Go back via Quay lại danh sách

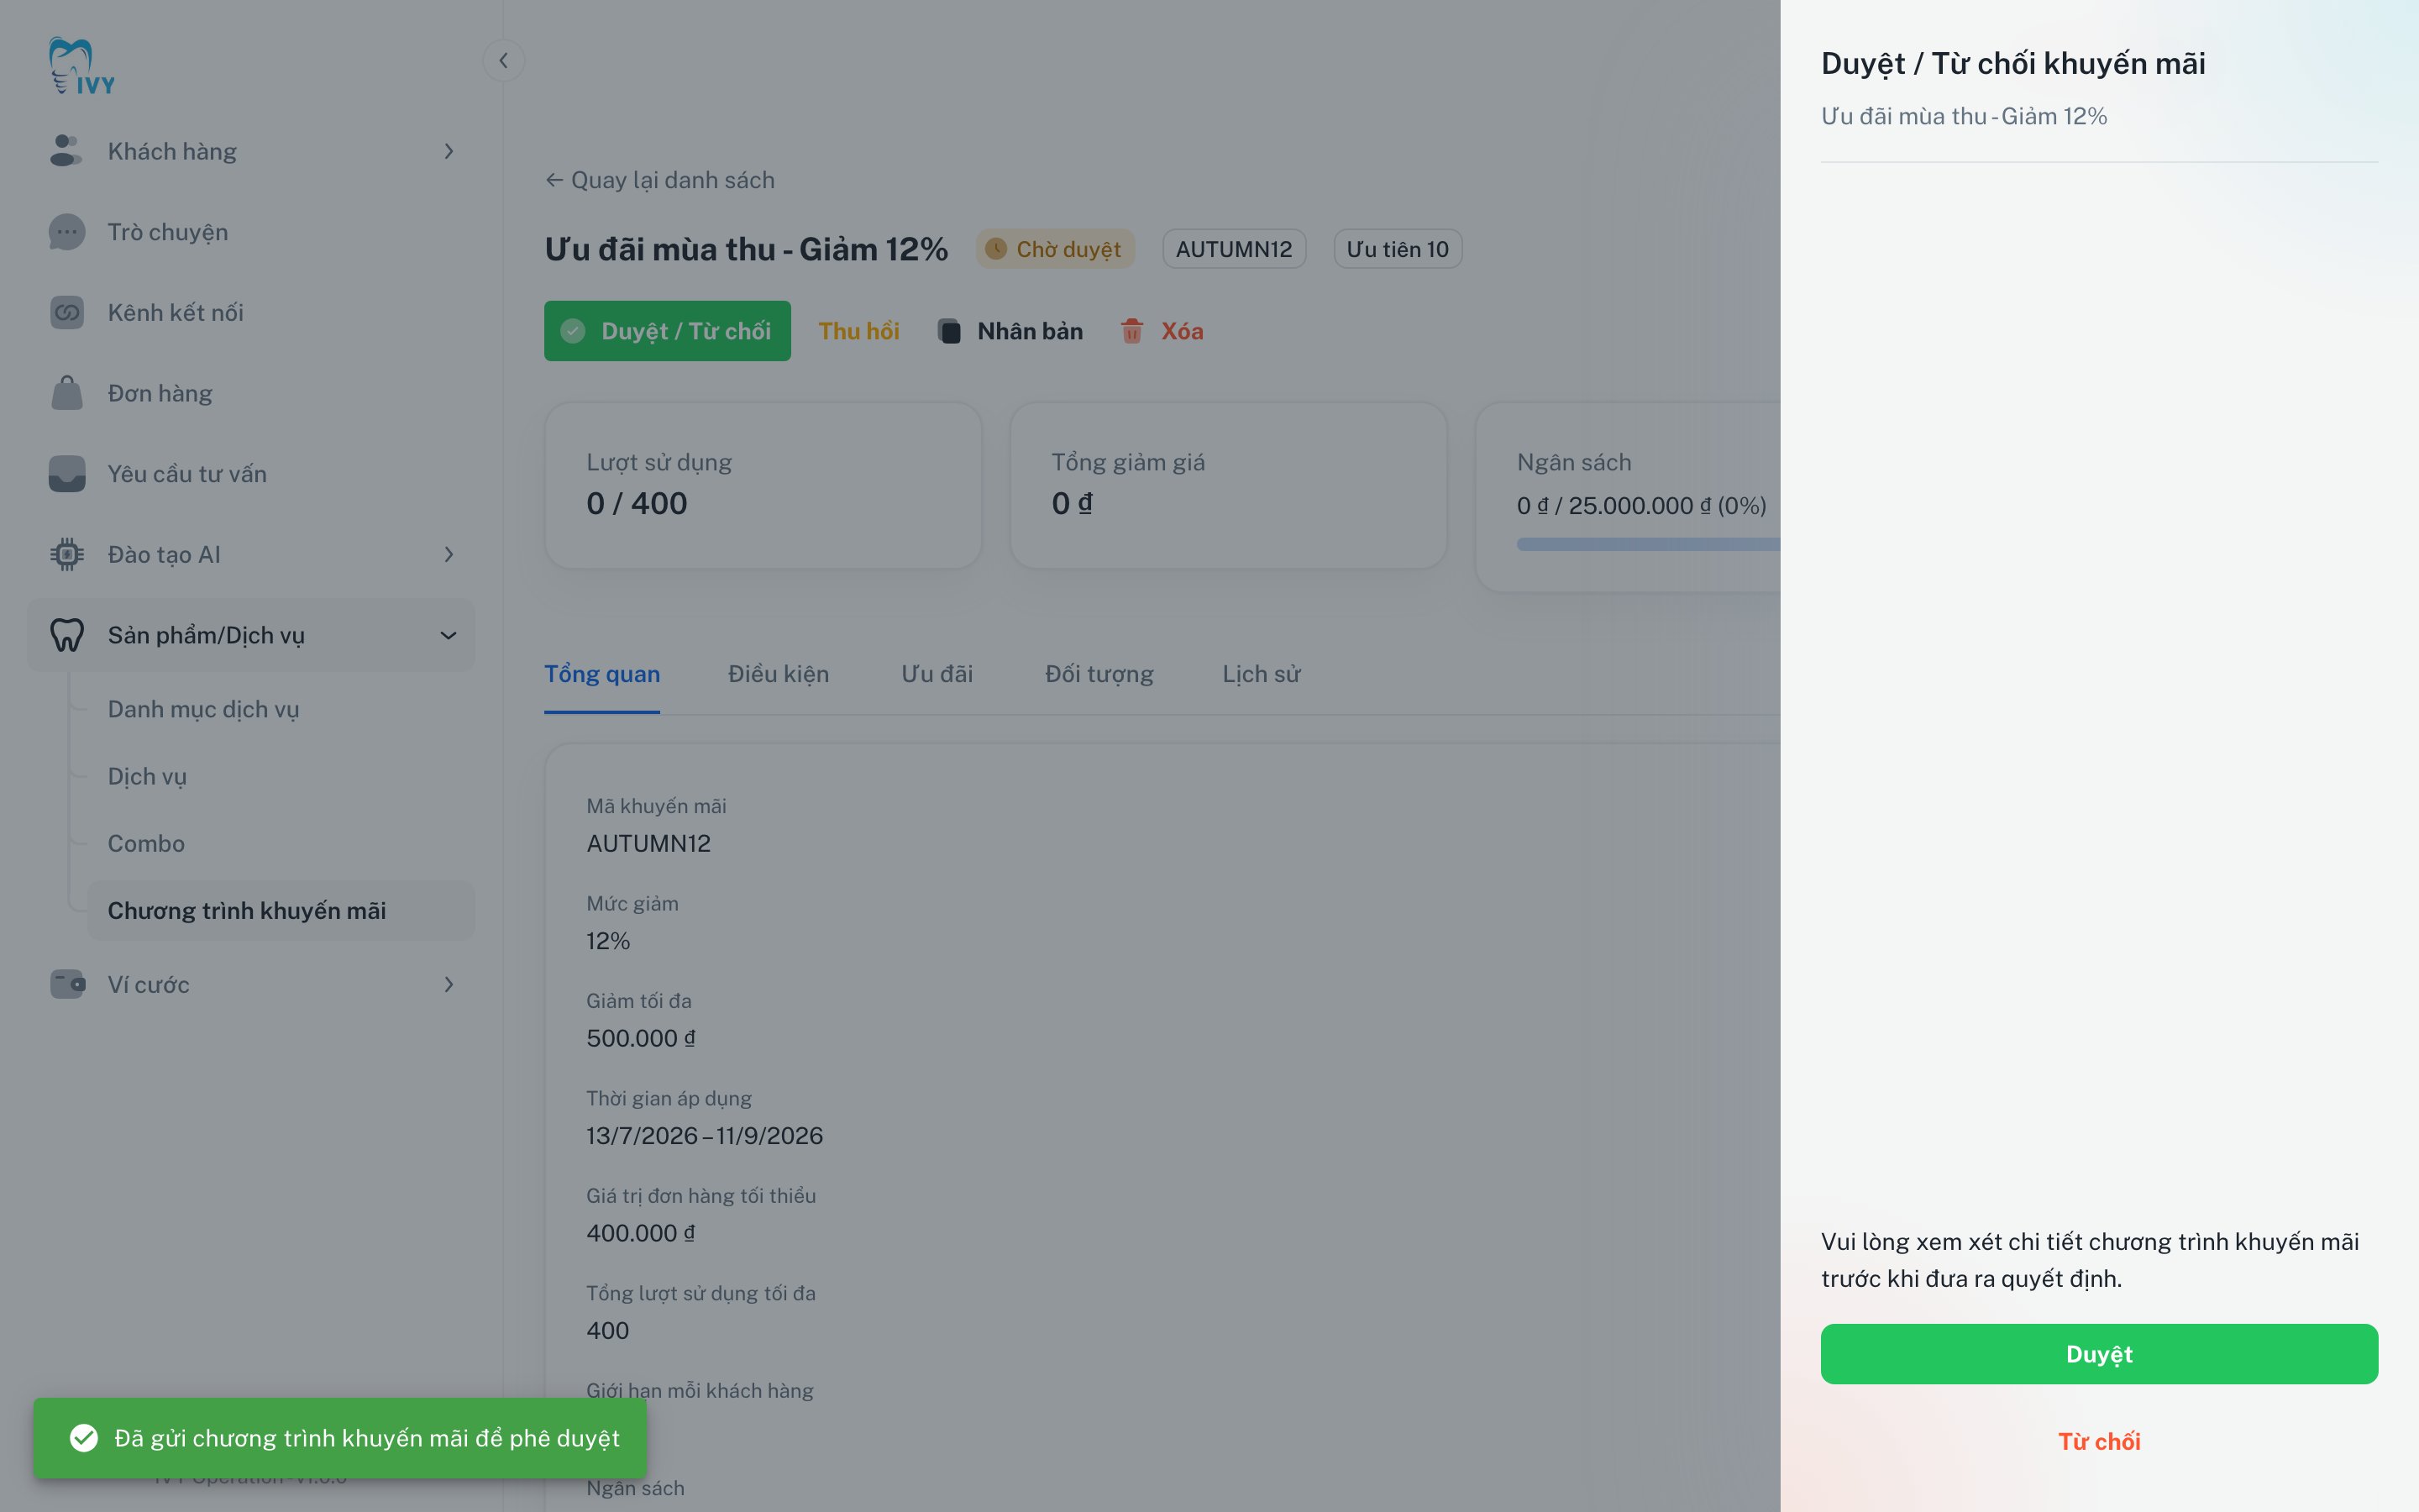point(659,180)
